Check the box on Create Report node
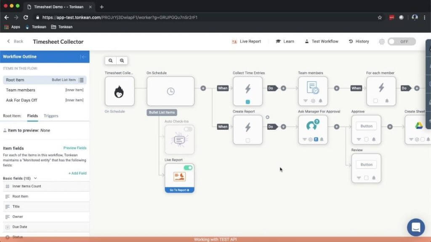This screenshot has height=242, width=431. pyautogui.click(x=247, y=140)
